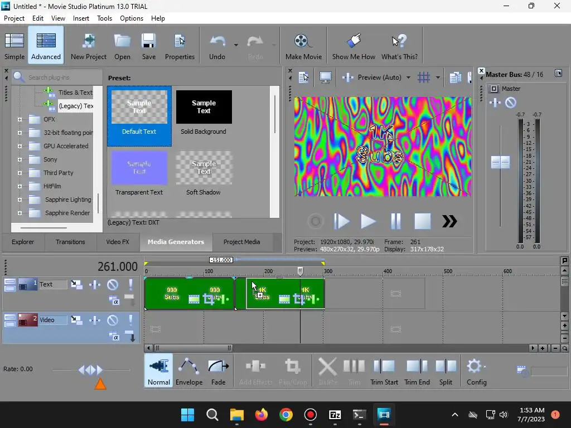Open the Config toolbar options
This screenshot has width=571, height=428.
click(476, 371)
